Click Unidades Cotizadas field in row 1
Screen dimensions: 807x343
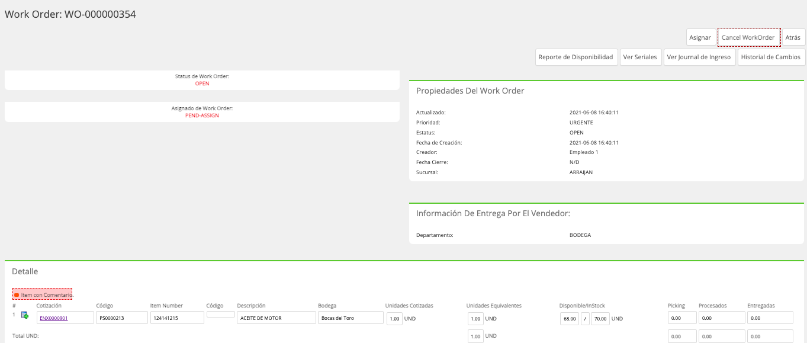point(394,318)
